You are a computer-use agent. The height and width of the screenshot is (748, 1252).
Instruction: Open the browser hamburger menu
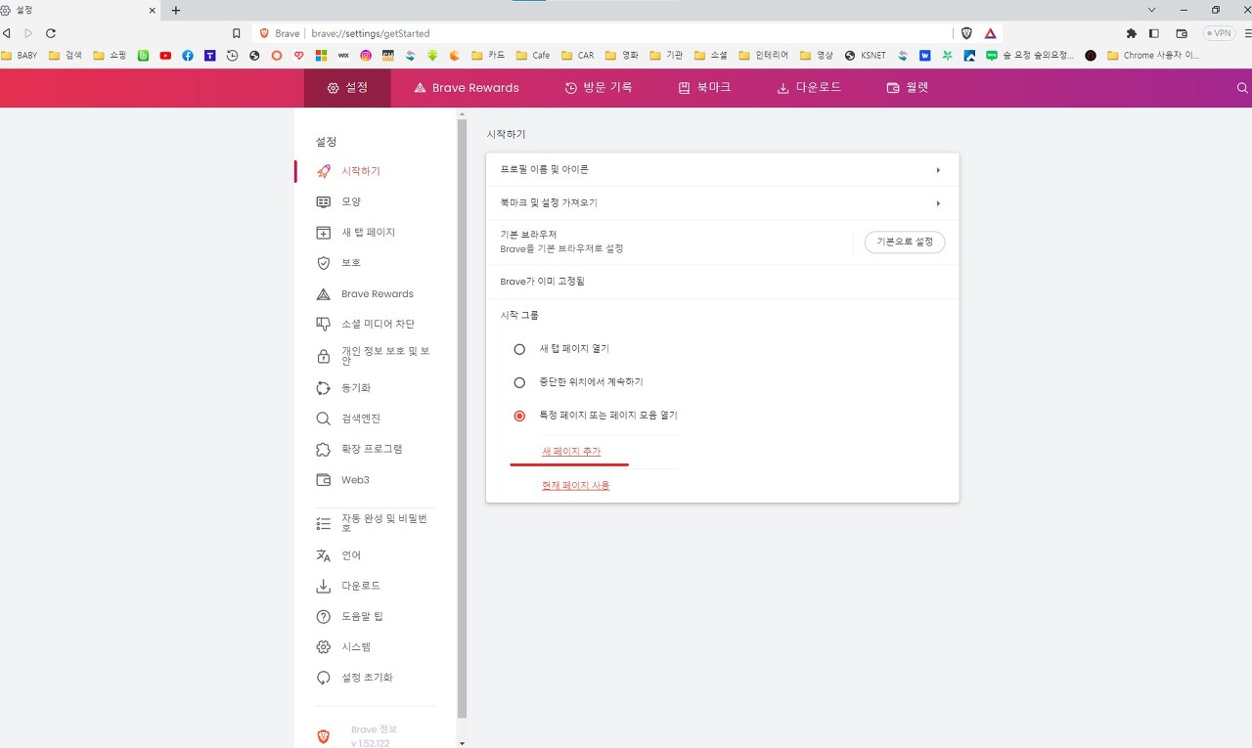[1246, 33]
